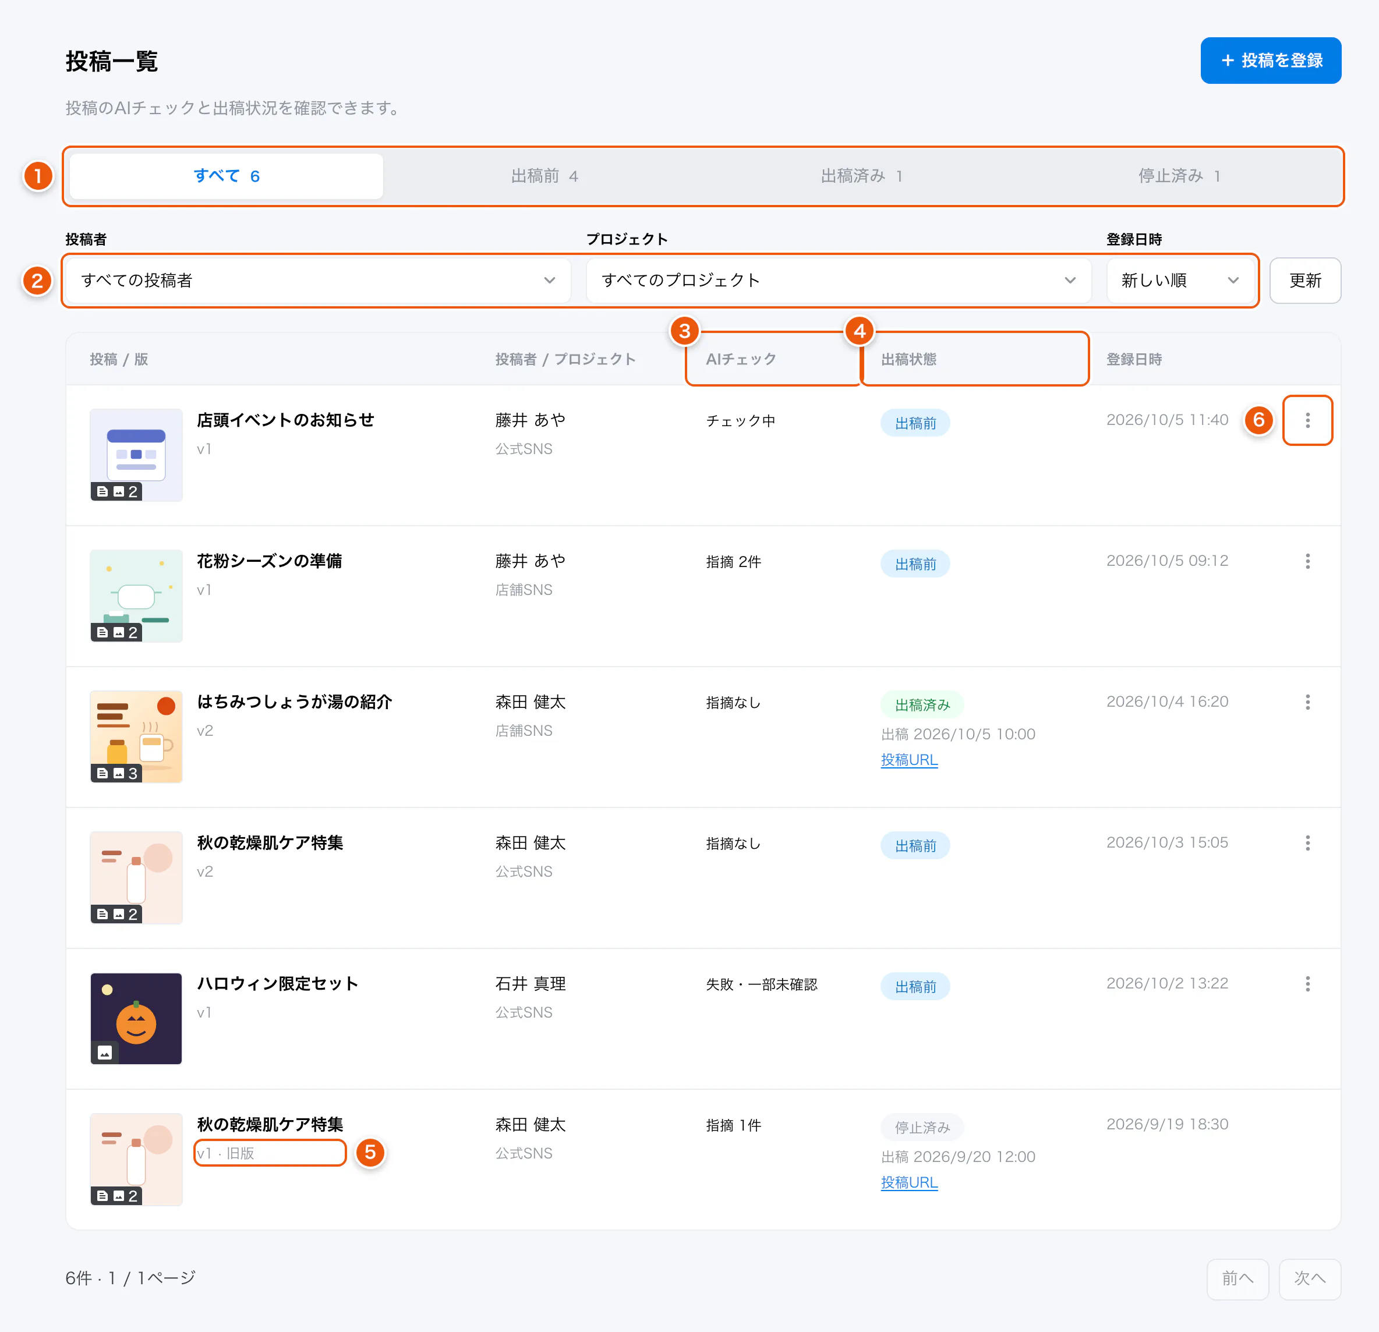The height and width of the screenshot is (1332, 1379).
Task: Click the title 花粉シーズンの準備
Action: pos(270,561)
